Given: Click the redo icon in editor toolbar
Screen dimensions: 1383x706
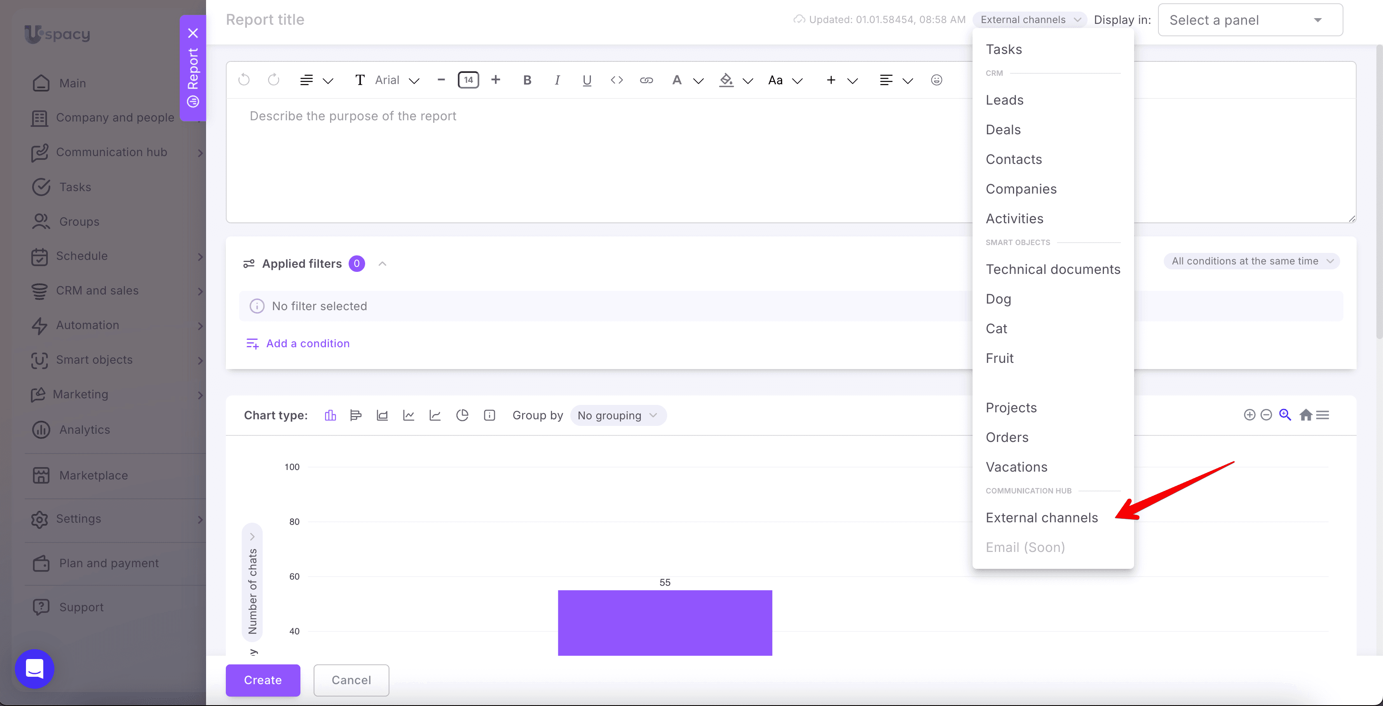Looking at the screenshot, I should click(x=274, y=80).
